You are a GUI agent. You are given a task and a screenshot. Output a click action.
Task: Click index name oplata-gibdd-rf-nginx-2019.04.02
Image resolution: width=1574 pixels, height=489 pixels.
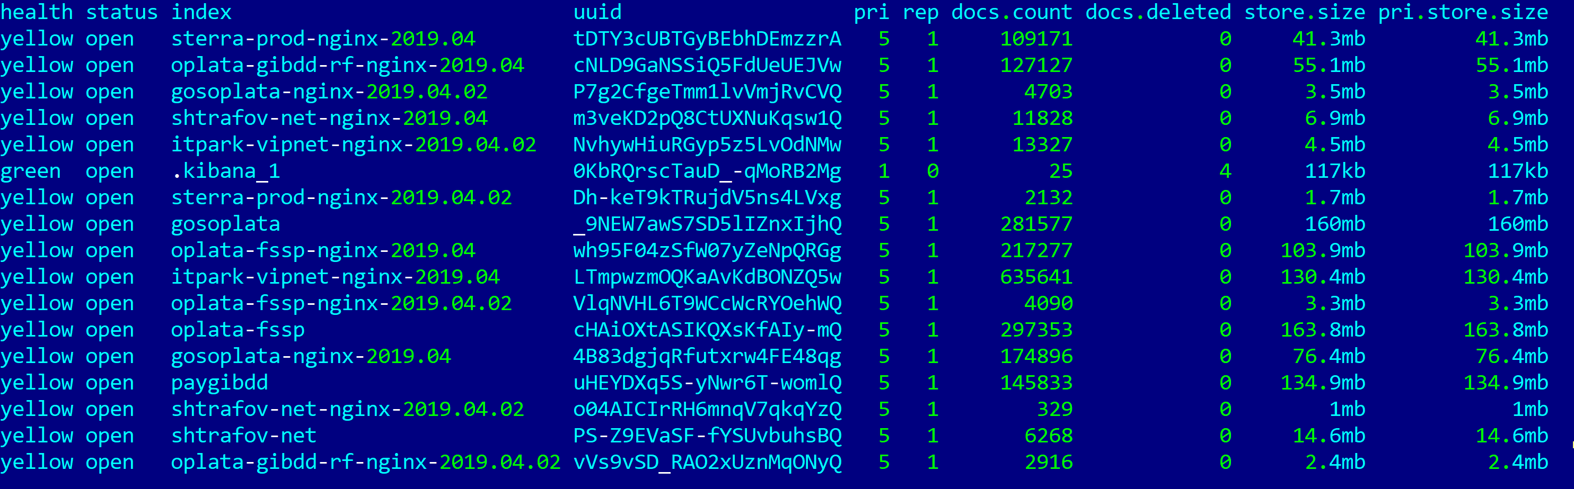click(x=366, y=462)
